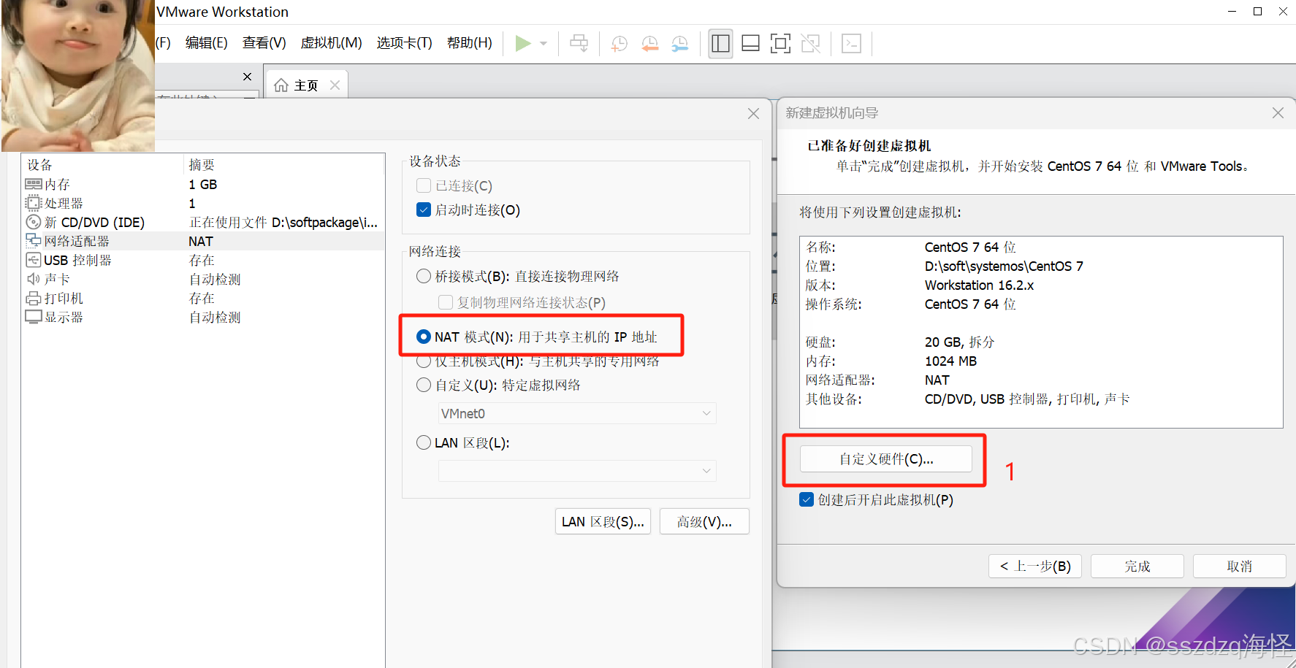Open the 帮助(H) menu
This screenshot has width=1296, height=668.
(470, 43)
